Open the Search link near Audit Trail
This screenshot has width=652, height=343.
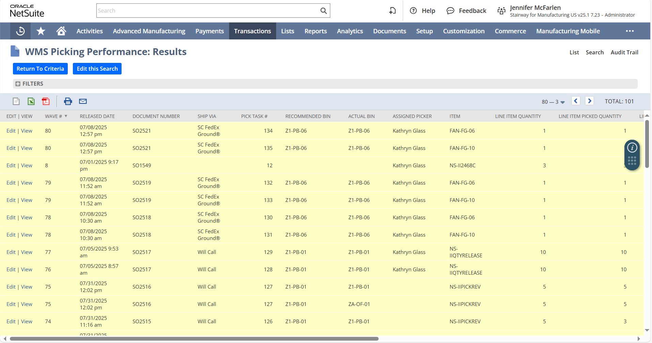point(595,52)
